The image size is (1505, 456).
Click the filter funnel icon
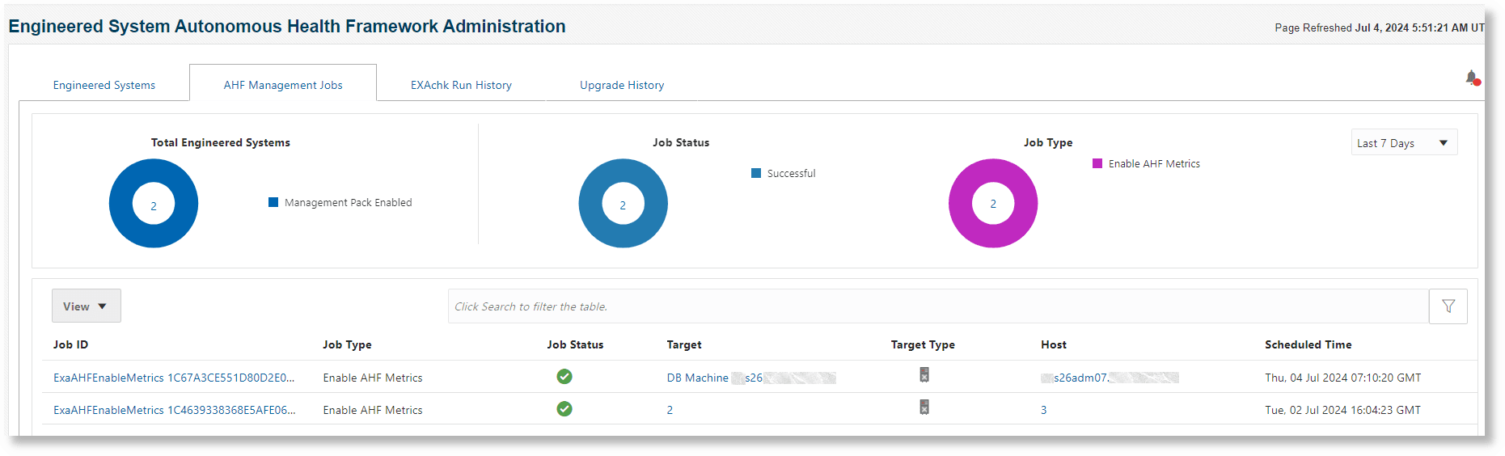[x=1448, y=306]
